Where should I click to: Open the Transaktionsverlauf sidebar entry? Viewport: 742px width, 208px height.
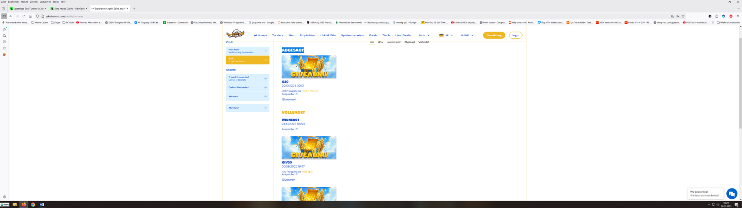(x=247, y=78)
